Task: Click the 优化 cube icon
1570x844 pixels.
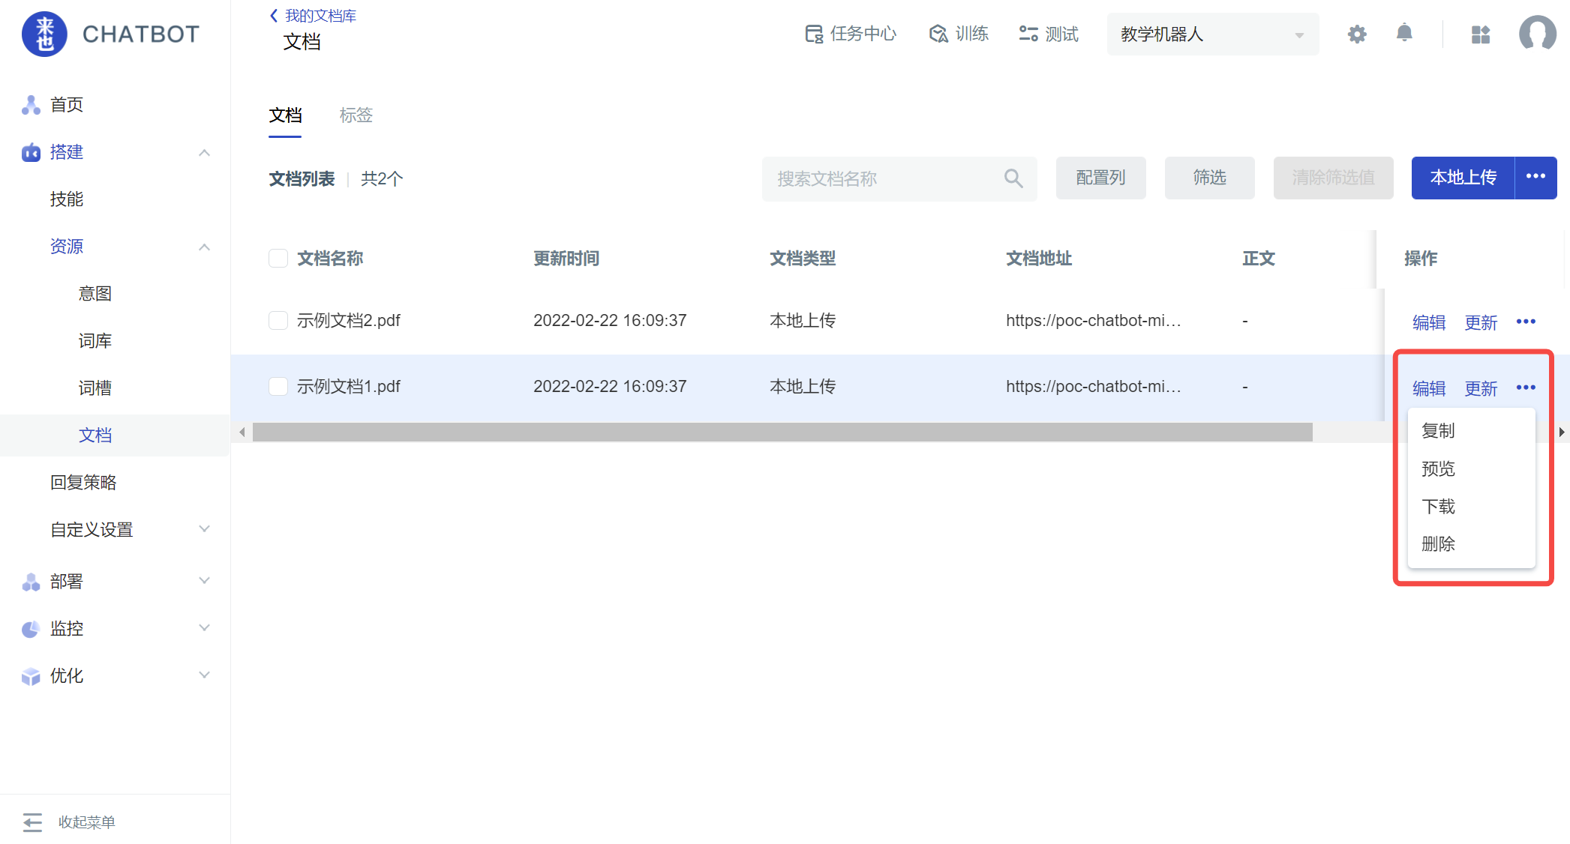Action: [x=31, y=676]
